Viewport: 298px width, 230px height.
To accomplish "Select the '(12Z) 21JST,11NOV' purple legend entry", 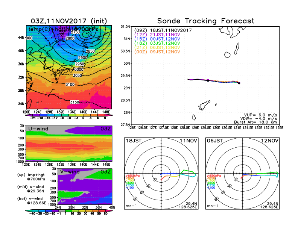I will (x=157, y=35).
